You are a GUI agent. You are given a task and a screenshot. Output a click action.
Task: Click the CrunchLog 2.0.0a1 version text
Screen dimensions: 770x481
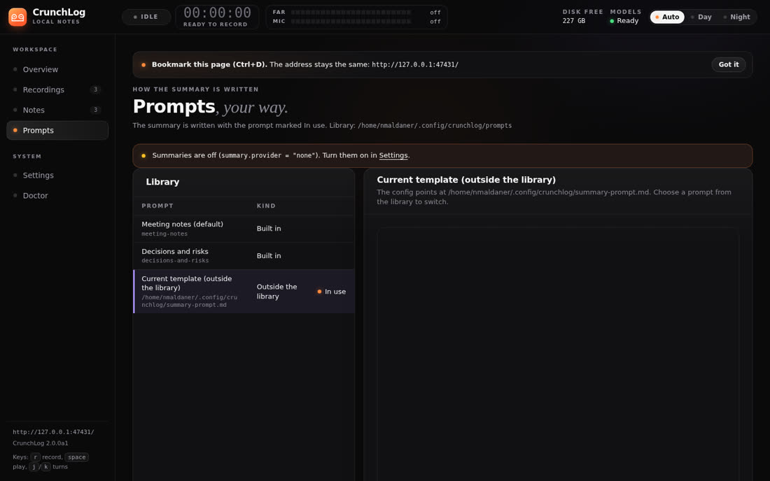41,443
